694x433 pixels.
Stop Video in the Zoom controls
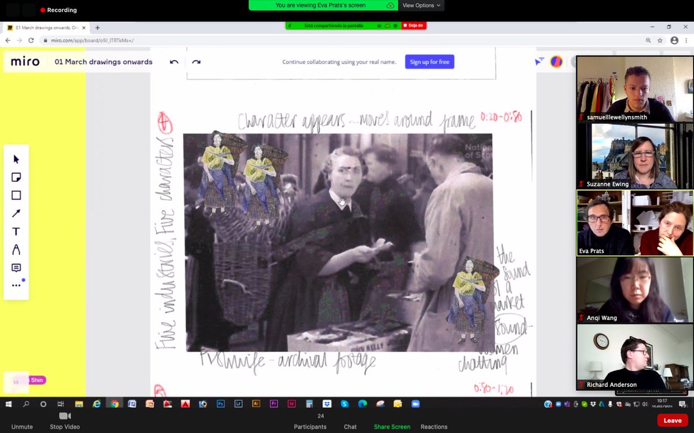(65, 420)
